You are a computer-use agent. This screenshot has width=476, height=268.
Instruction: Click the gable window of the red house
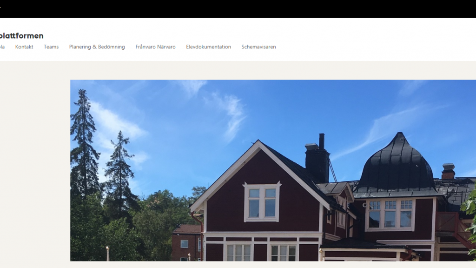[x=262, y=202]
